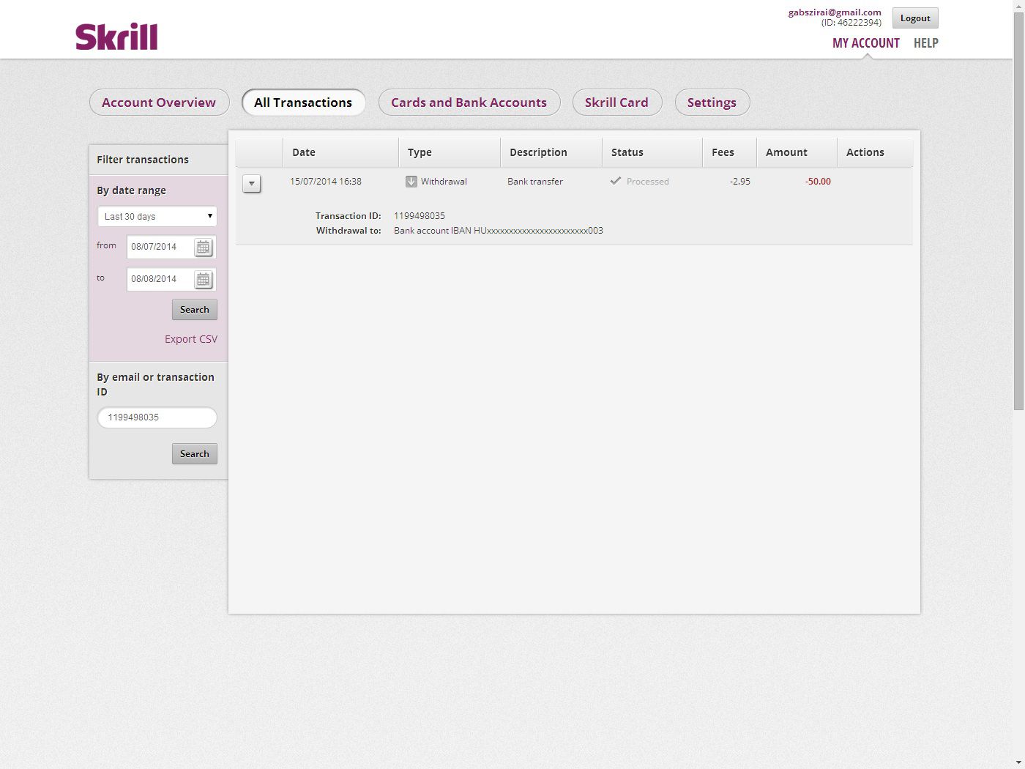Image resolution: width=1025 pixels, height=769 pixels.
Task: Click the 'Filter transactions' heading
Action: coord(143,160)
